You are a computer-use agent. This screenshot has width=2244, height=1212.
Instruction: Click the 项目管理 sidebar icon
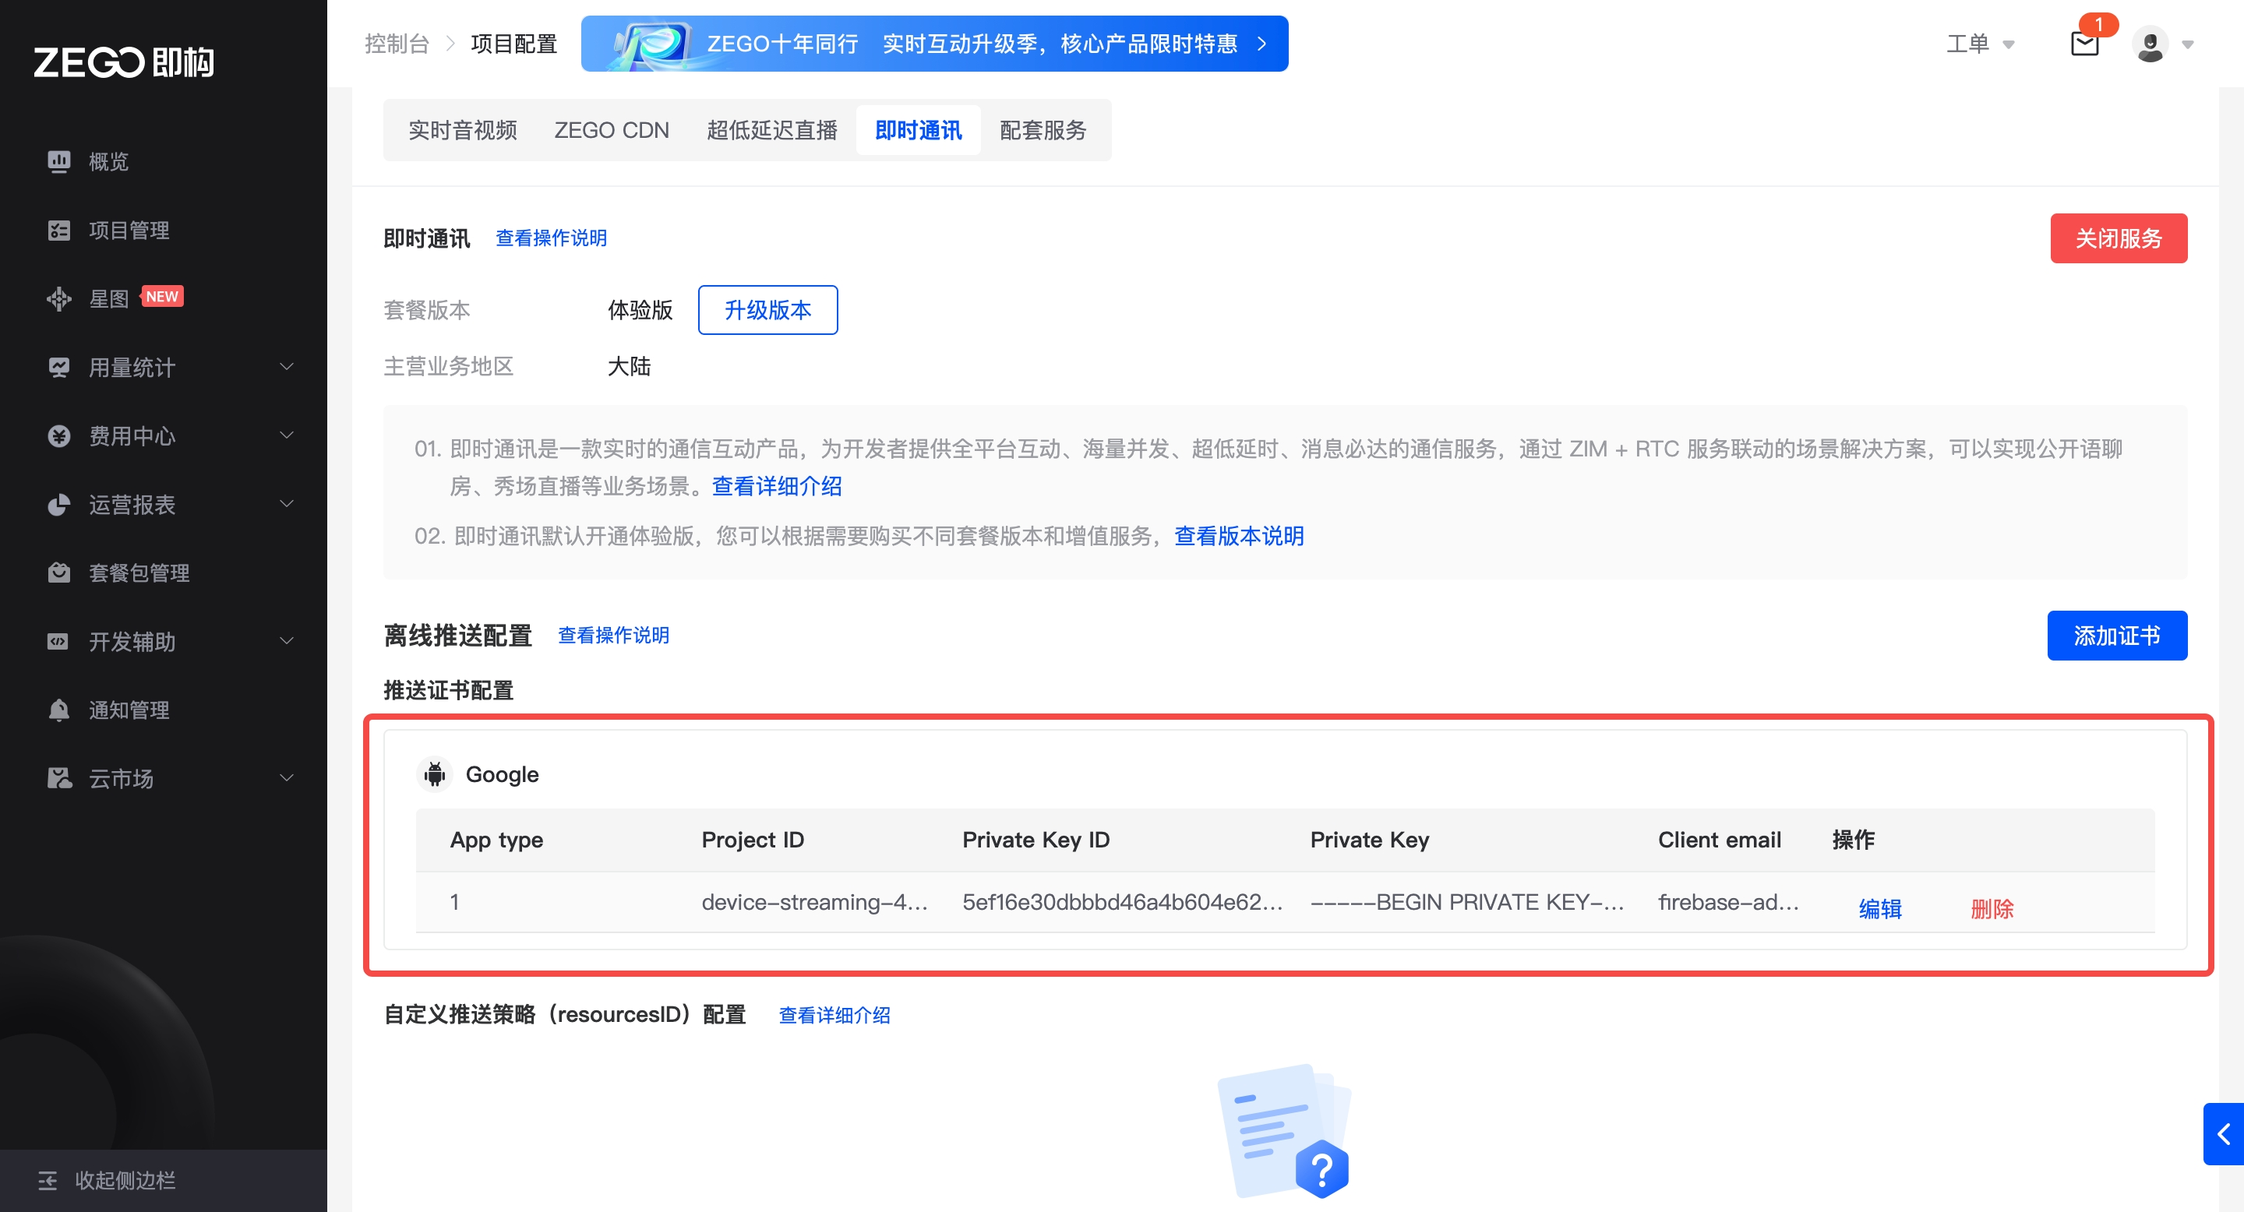tap(58, 231)
